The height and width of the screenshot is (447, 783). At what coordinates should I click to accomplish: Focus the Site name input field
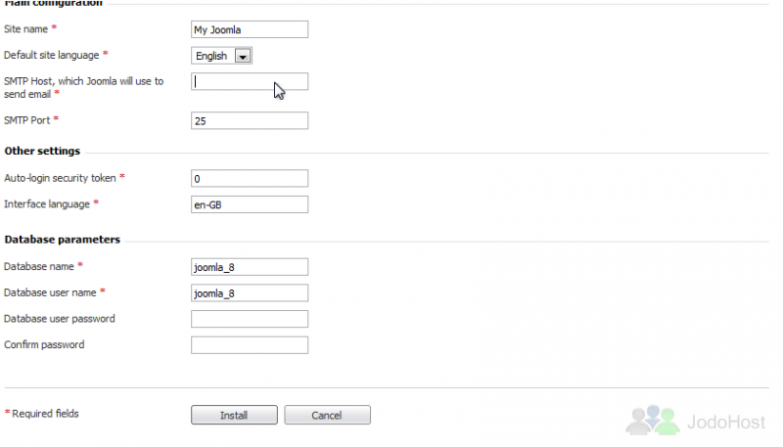[250, 29]
